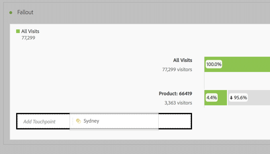The width and height of the screenshot is (270, 154).
Task: Click the 95.6% fallout badge
Action: (238, 98)
